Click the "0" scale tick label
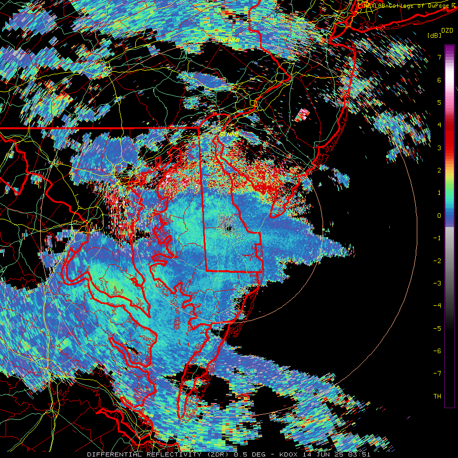Screen dimensions: 458x458 click(x=439, y=216)
